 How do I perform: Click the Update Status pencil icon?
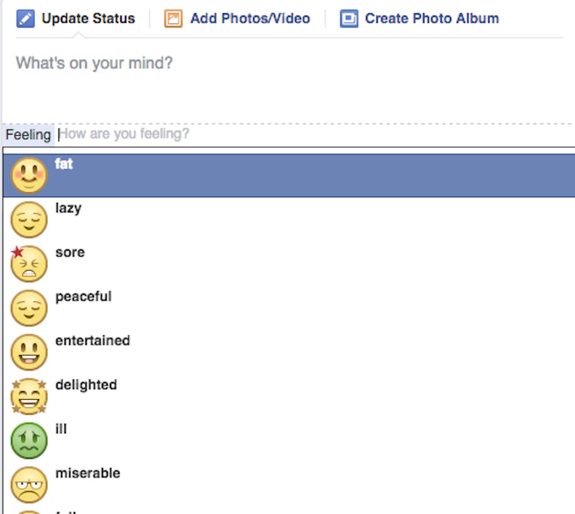[x=26, y=18]
